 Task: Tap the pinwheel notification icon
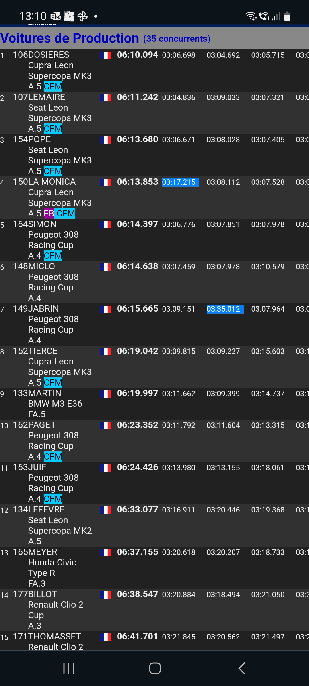83,17
